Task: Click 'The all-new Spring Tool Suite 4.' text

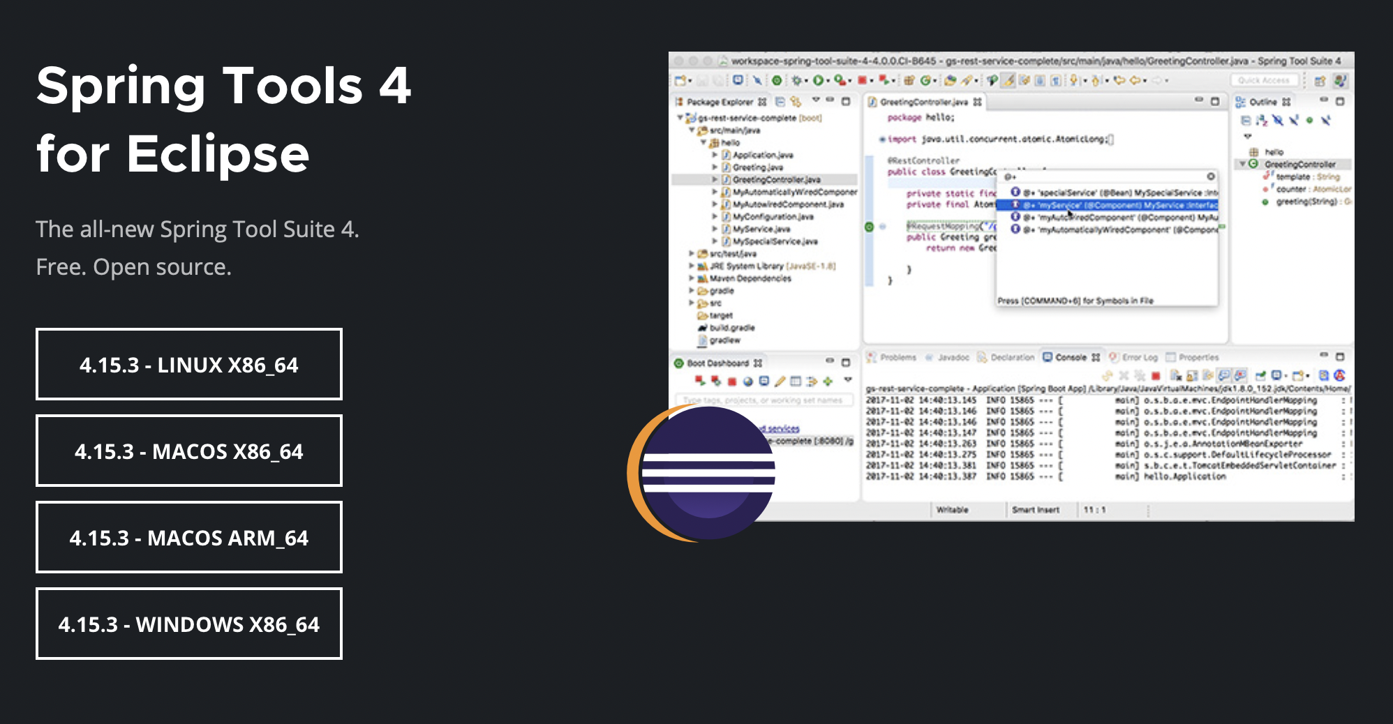Action: [198, 229]
